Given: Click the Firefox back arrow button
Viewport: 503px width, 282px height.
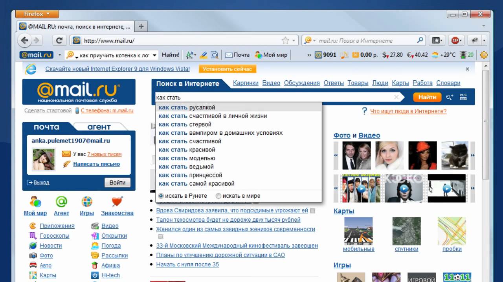Looking at the screenshot, I should point(25,40).
